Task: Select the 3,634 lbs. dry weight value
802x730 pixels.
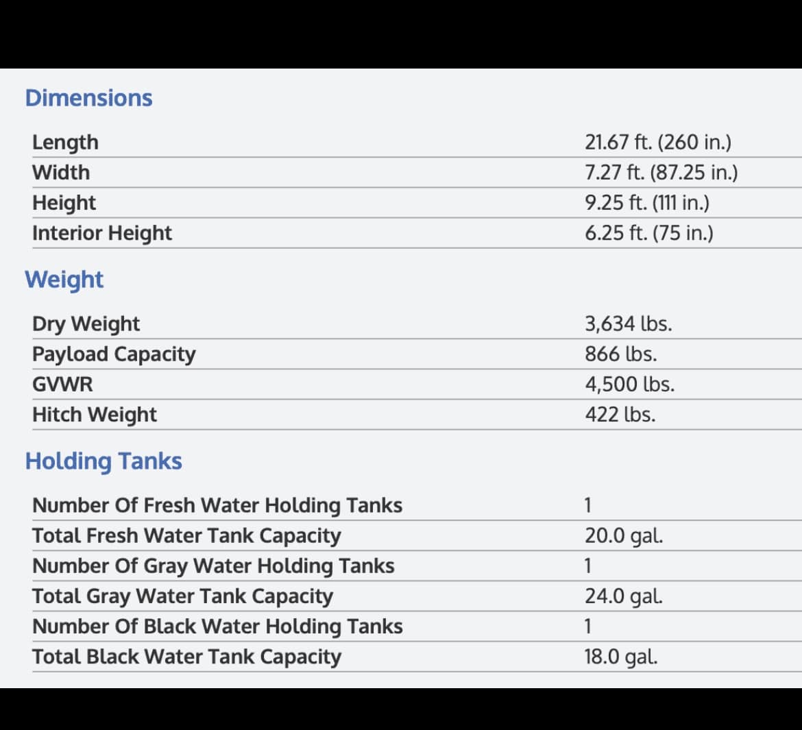Action: 628,324
